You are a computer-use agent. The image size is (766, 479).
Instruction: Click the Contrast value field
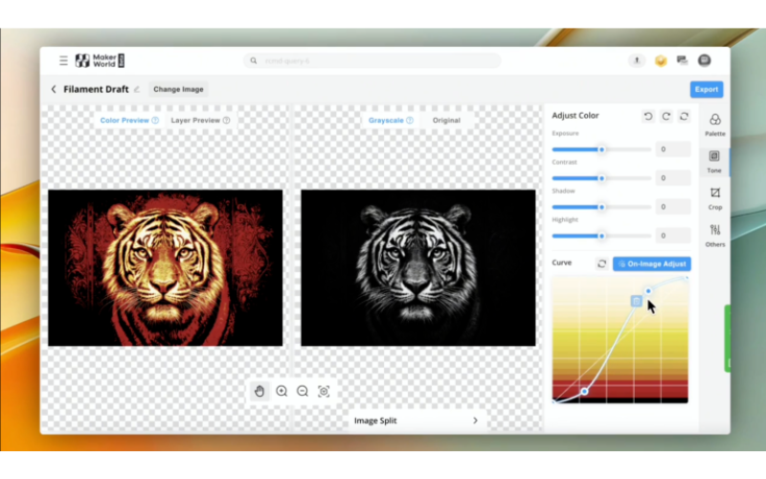[673, 178]
